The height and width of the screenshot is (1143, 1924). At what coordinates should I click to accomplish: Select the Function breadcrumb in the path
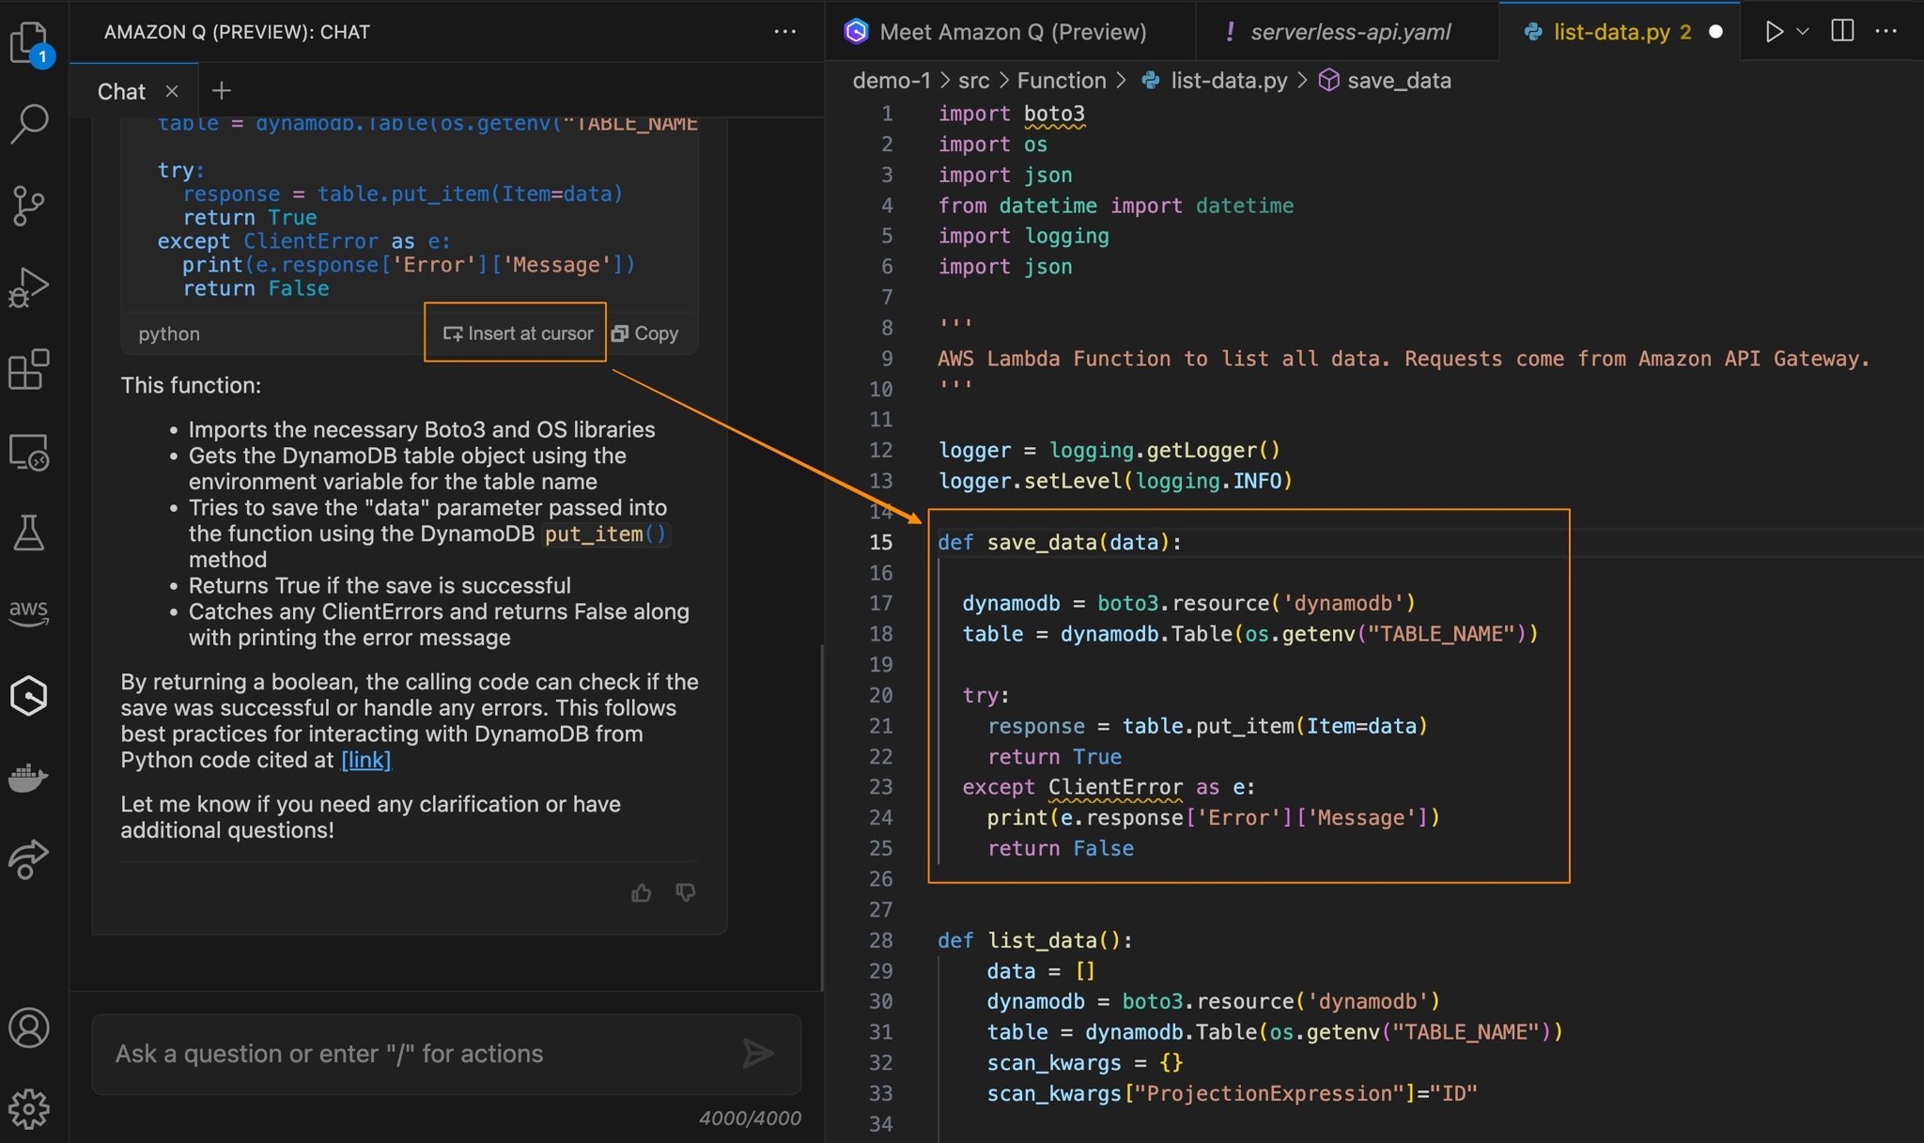tap(1061, 80)
